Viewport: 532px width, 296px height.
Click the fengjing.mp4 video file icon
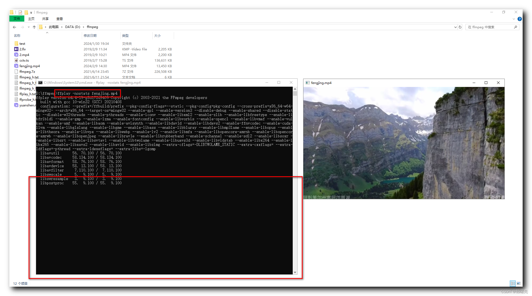pos(16,66)
